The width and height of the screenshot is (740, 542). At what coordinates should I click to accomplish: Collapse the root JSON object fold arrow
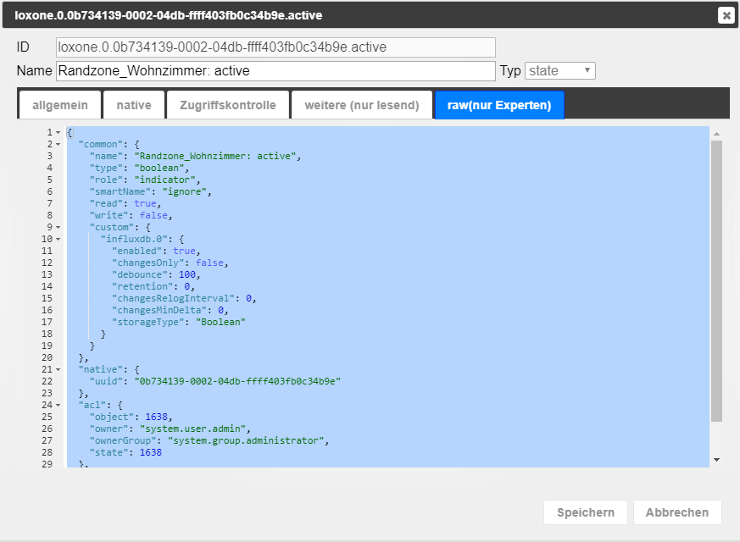[x=58, y=133]
